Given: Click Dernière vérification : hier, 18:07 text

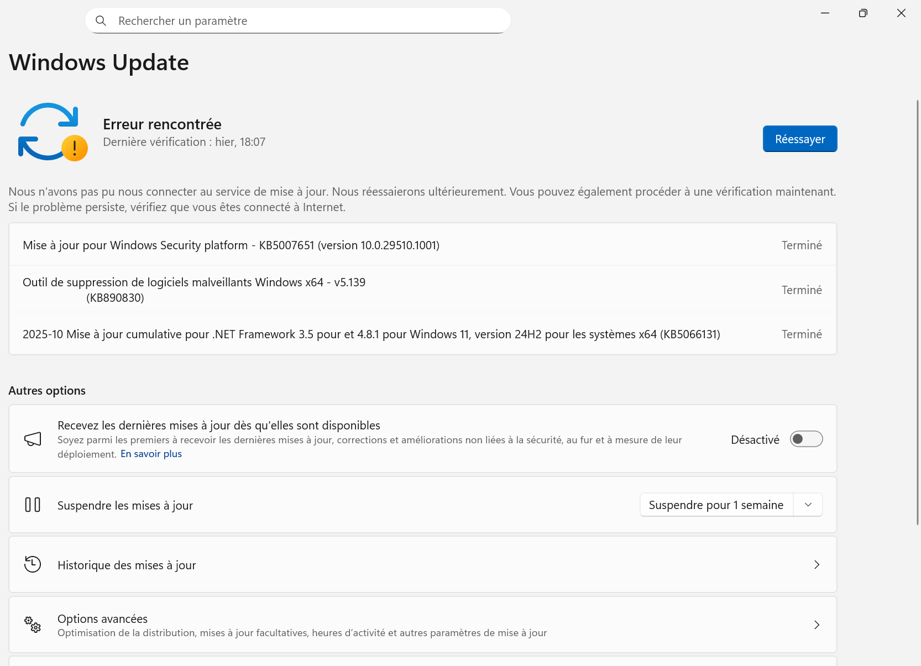Looking at the screenshot, I should point(184,142).
